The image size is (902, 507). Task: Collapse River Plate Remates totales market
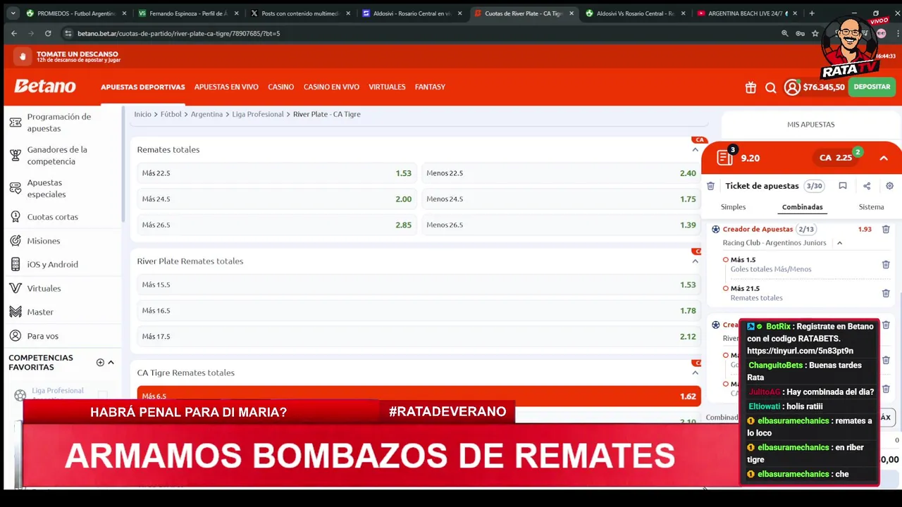point(695,261)
